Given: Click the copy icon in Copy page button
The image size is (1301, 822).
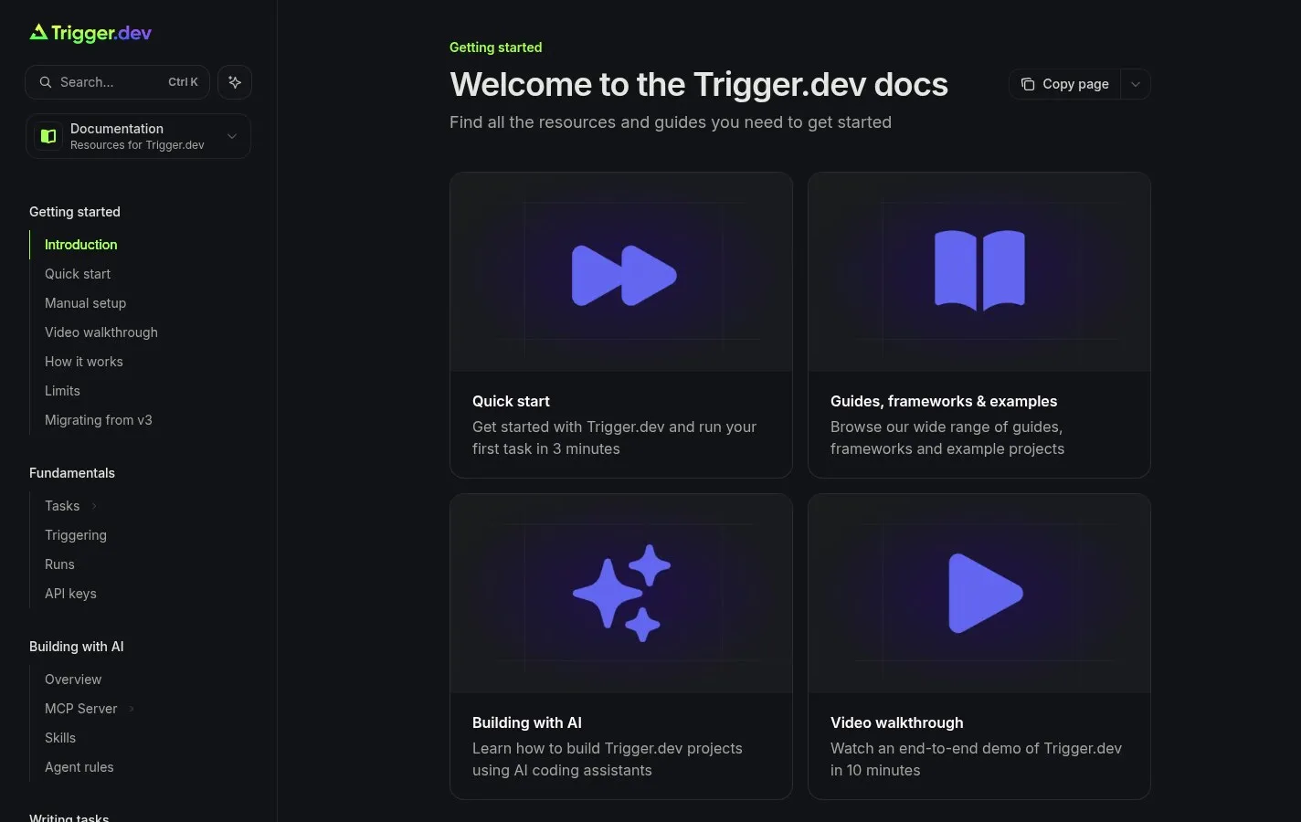Looking at the screenshot, I should (1028, 84).
